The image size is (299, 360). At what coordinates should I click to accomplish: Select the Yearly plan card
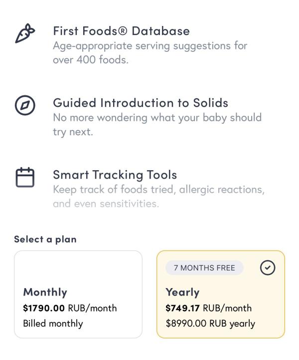coord(221,294)
